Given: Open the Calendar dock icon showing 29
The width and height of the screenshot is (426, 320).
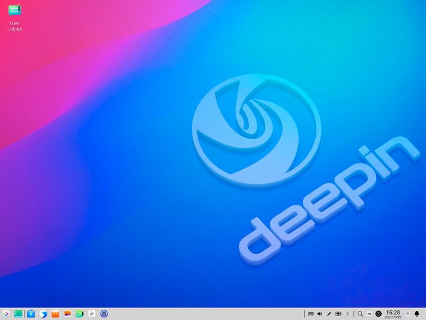Looking at the screenshot, I should point(91,314).
